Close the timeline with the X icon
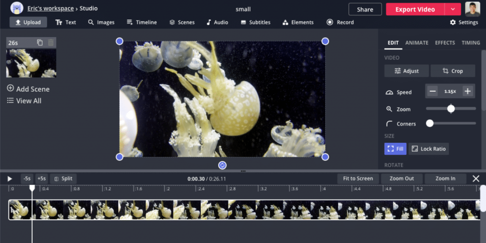 coord(476,178)
